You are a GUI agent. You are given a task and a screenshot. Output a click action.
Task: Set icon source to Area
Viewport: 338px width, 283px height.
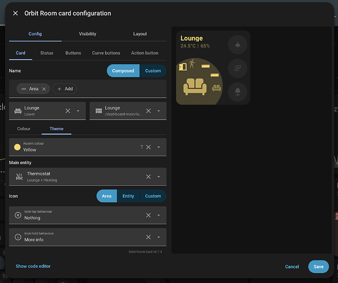click(x=106, y=196)
